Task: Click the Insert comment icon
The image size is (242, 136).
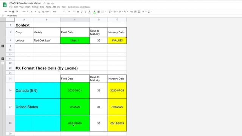Action: coord(135,12)
